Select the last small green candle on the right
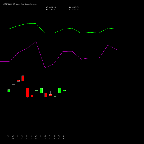 [x=64, y=90]
